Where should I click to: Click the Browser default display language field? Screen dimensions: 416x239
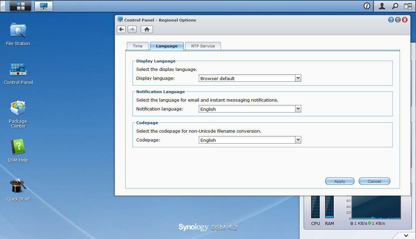[x=247, y=78]
